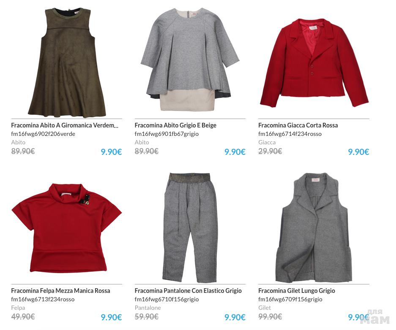Click the Fracomina Felpa Mezza Manica Rossa title

(x=60, y=291)
